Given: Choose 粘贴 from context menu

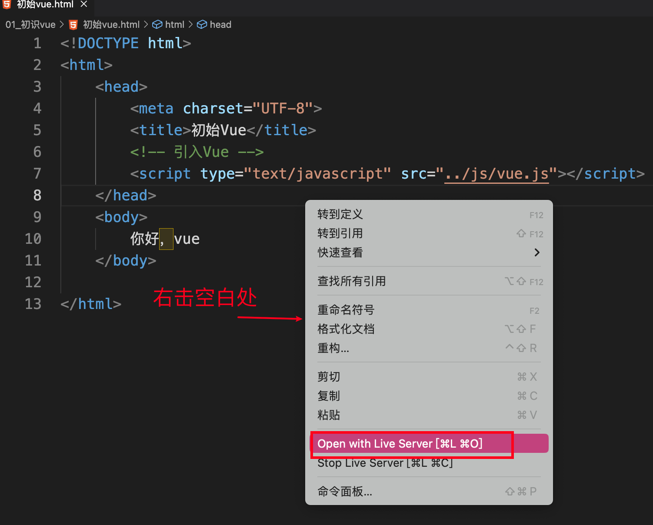Looking at the screenshot, I should (429, 415).
